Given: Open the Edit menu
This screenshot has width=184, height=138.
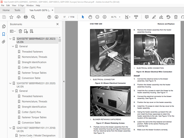Looking at the screenshot, I should coord(8,5).
